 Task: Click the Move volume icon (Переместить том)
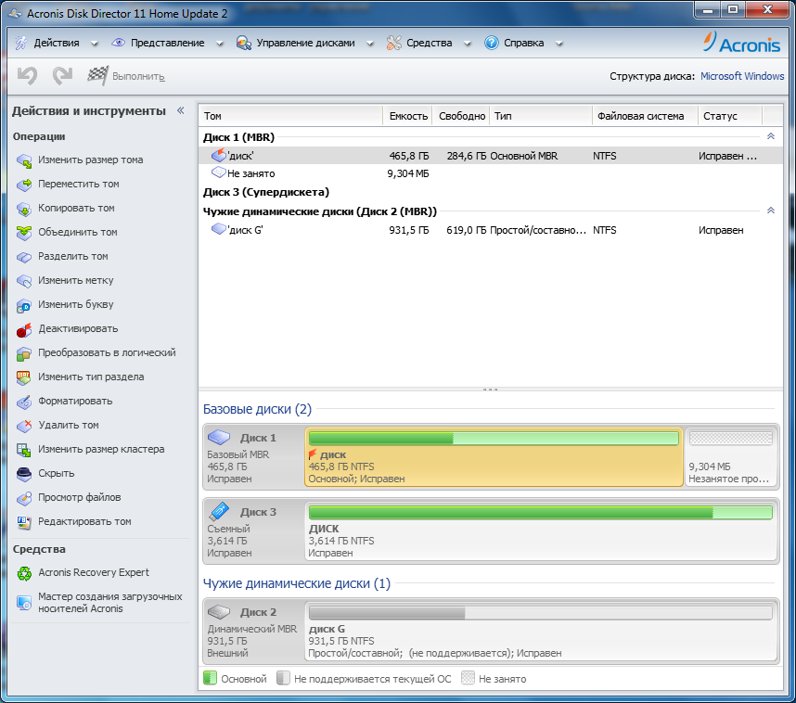click(24, 185)
